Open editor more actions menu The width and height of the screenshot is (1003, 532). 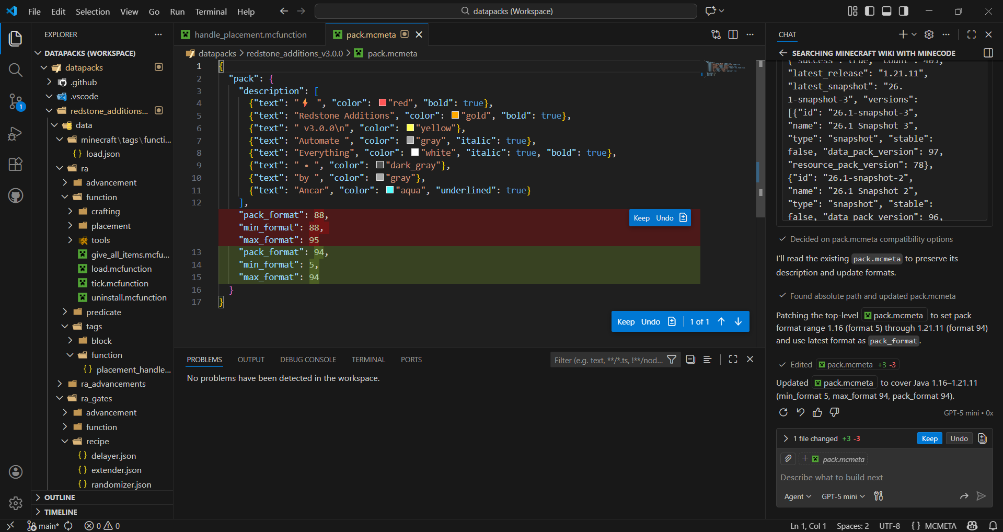tap(751, 34)
